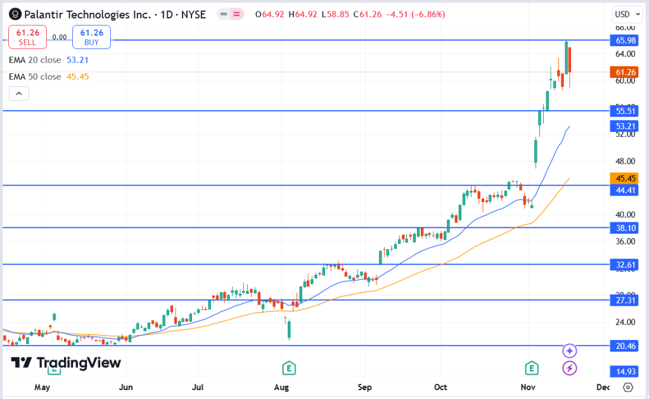This screenshot has width=649, height=399.
Task: Click the 48.00 price axis tick
Action: pos(626,161)
